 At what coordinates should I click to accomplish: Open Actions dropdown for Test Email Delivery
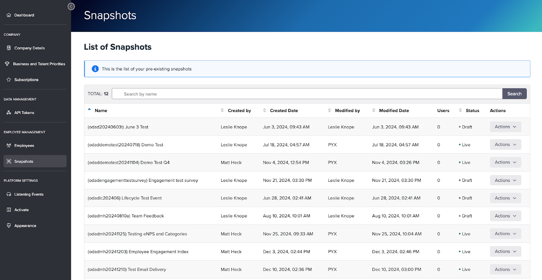click(x=505, y=269)
